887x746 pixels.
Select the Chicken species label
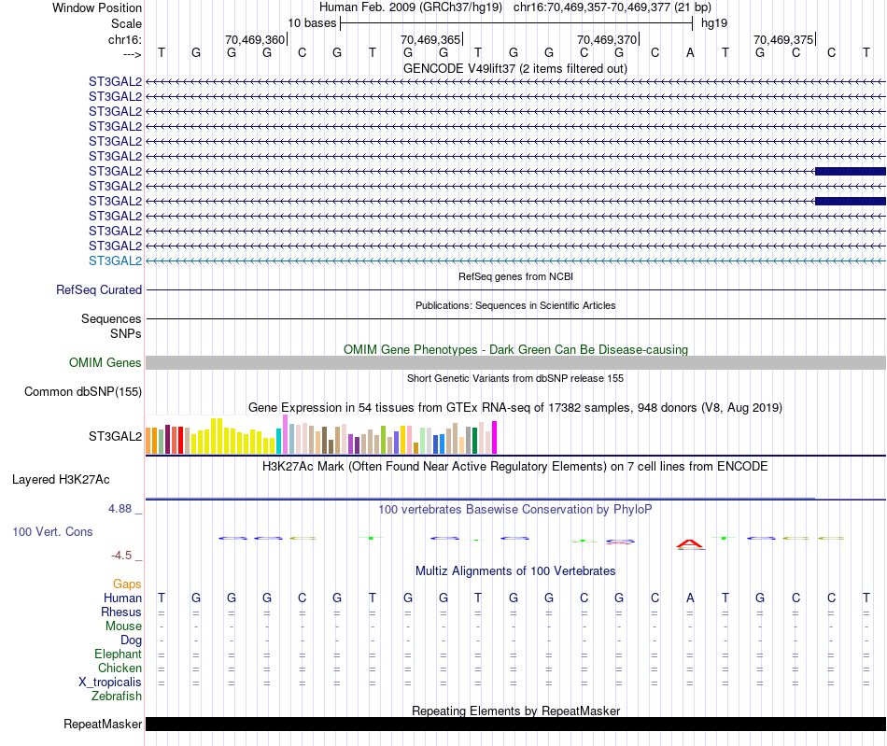[x=120, y=668]
